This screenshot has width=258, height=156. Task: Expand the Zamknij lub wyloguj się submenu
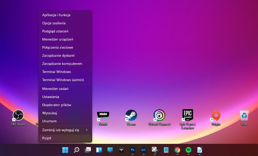[x=65, y=130]
